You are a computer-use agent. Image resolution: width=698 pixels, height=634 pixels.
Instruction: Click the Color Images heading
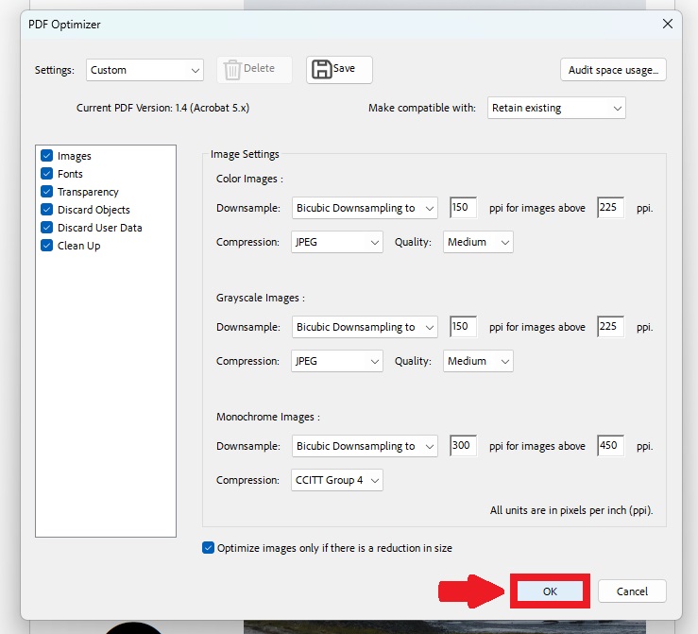tap(249, 179)
